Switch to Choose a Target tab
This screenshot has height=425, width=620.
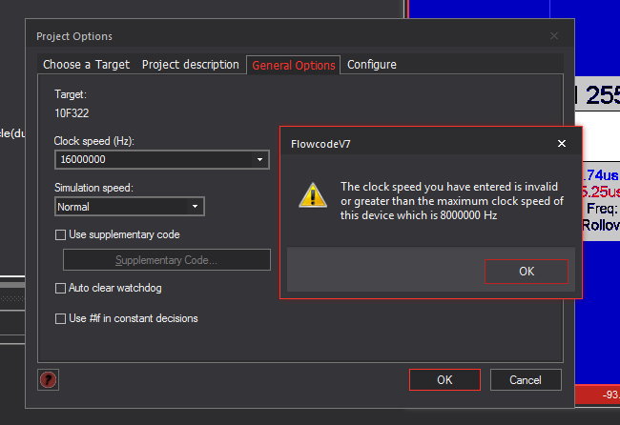[86, 65]
